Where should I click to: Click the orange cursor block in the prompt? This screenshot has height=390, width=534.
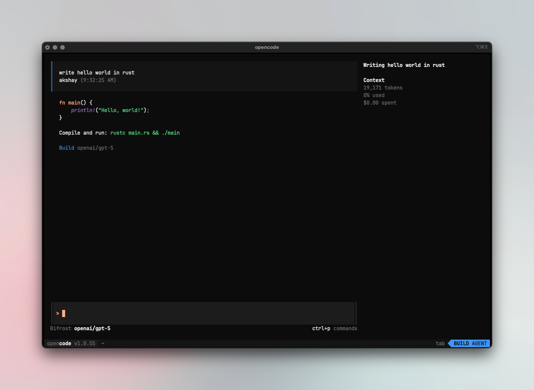click(x=64, y=313)
